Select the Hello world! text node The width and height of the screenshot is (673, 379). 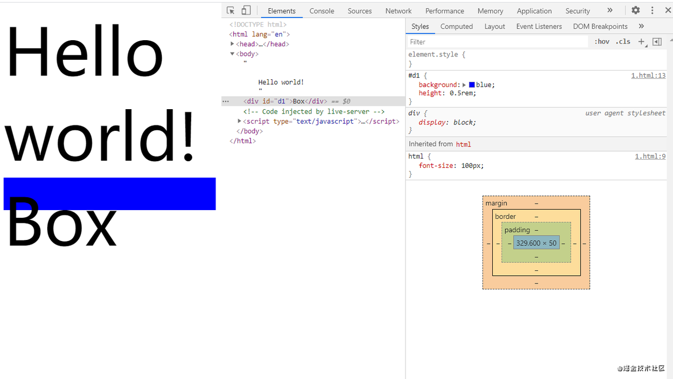click(x=281, y=82)
